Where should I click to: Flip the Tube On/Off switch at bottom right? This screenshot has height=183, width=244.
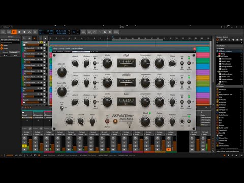189,121
